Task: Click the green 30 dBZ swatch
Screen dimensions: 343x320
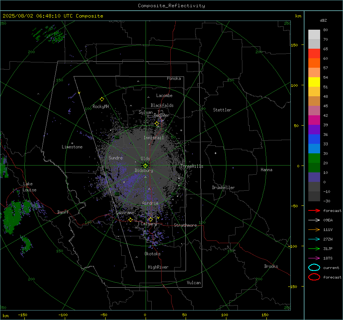Action: coord(314,158)
